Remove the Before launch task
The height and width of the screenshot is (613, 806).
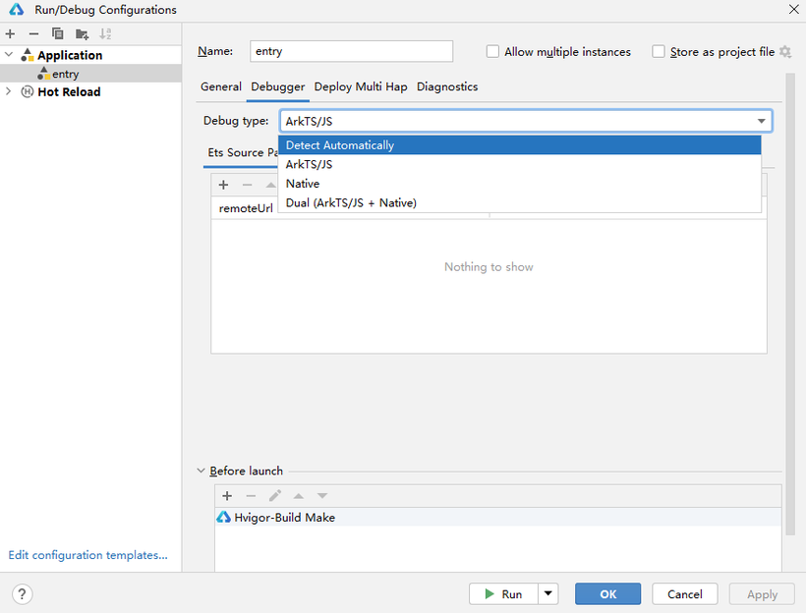click(x=251, y=496)
